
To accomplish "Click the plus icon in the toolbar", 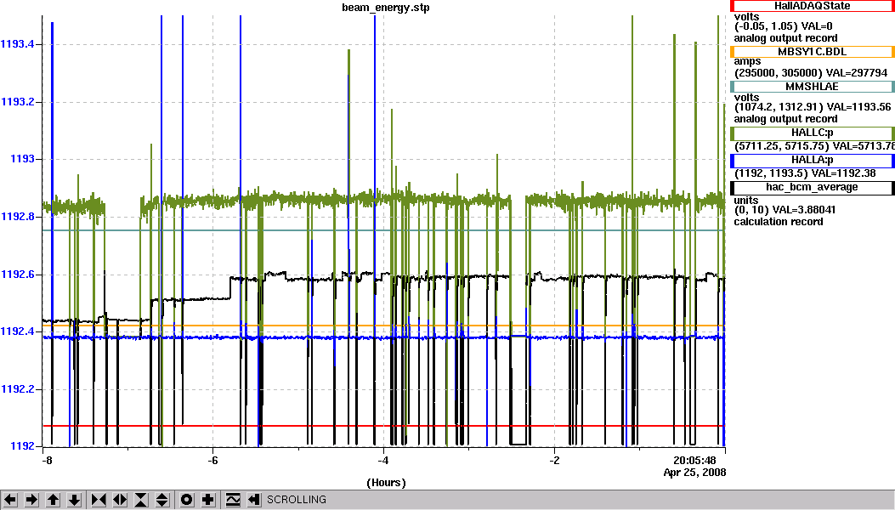I will click(208, 500).
